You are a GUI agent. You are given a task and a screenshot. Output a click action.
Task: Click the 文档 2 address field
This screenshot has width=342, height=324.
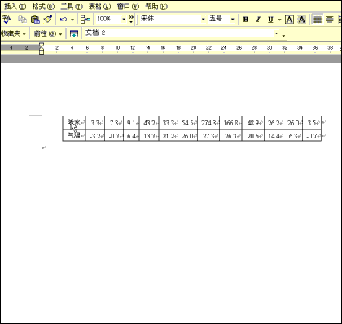tap(182, 33)
